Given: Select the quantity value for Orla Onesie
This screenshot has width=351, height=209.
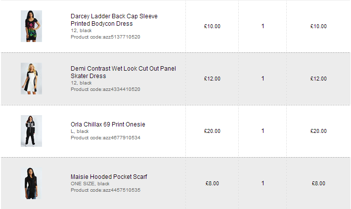Looking at the screenshot, I should coord(263,131).
